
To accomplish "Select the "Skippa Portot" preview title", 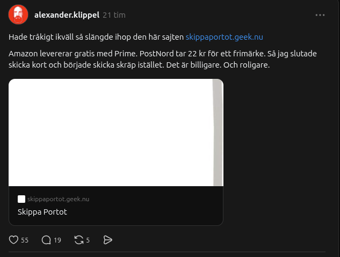I will point(42,212).
